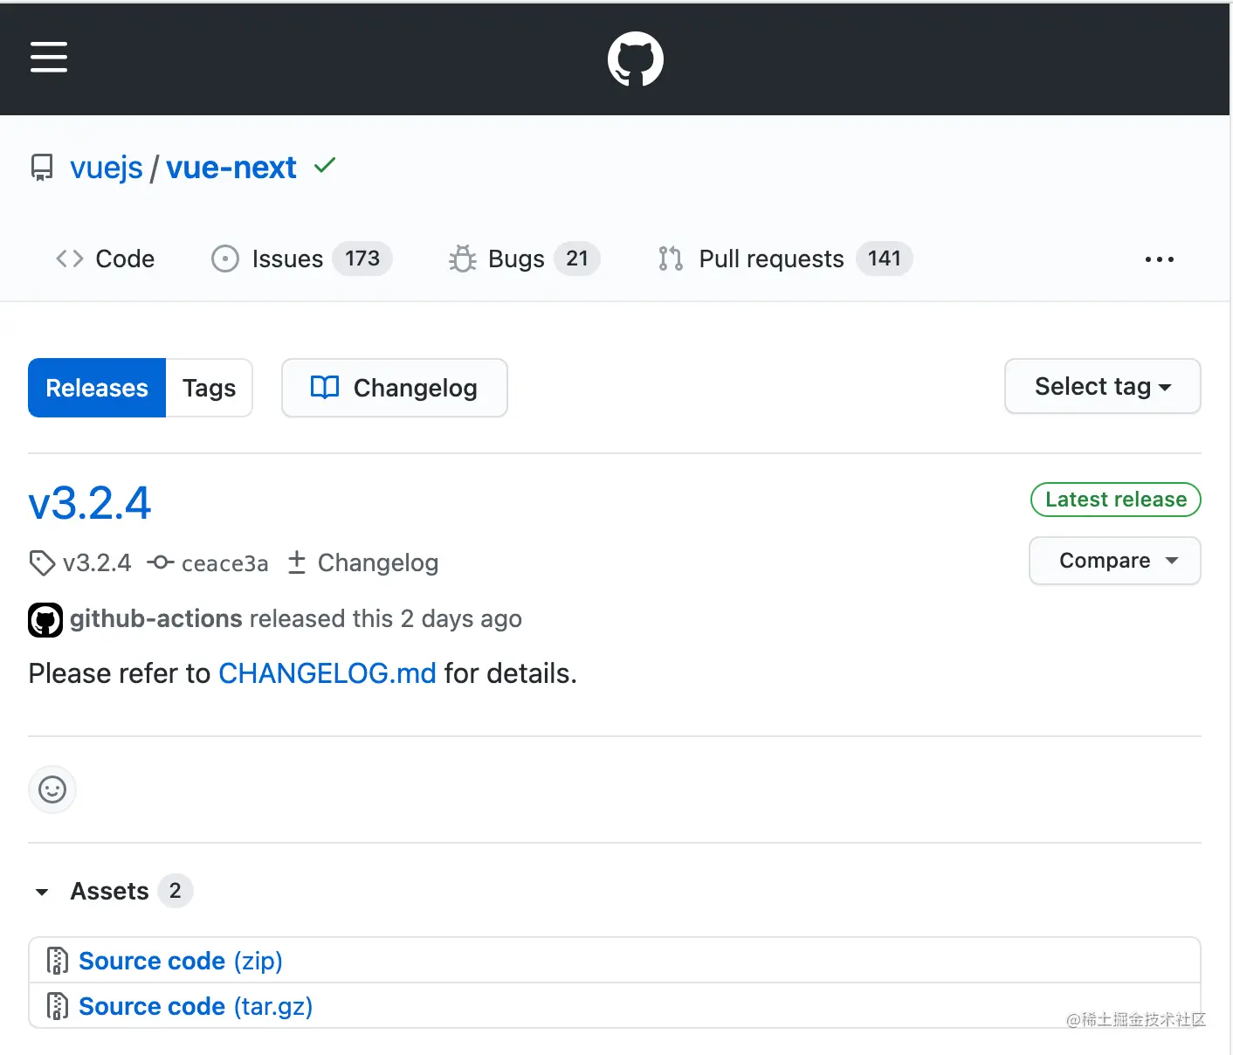Select the Releases tab button
Viewport: 1233px width, 1055px height.
point(97,388)
